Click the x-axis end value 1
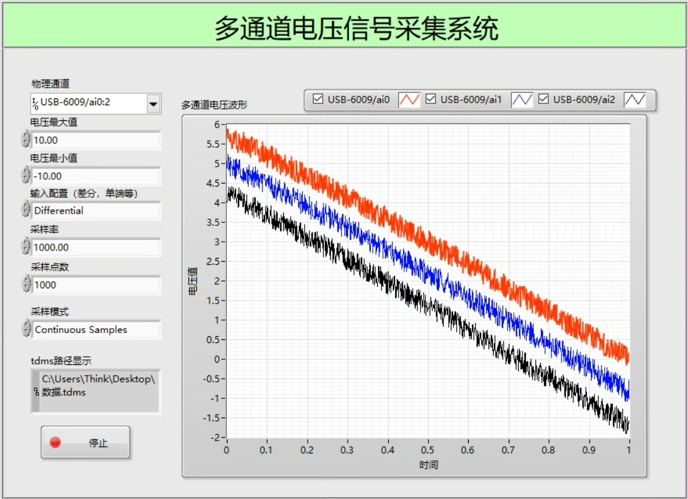 click(628, 450)
